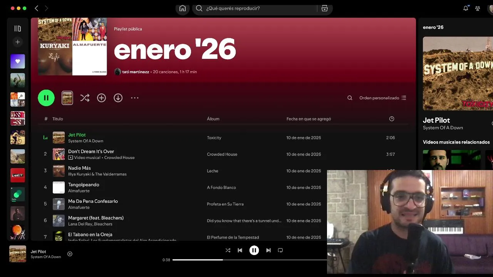This screenshot has width=493, height=277.
Task: Sort by the Título column
Action: coord(58,119)
